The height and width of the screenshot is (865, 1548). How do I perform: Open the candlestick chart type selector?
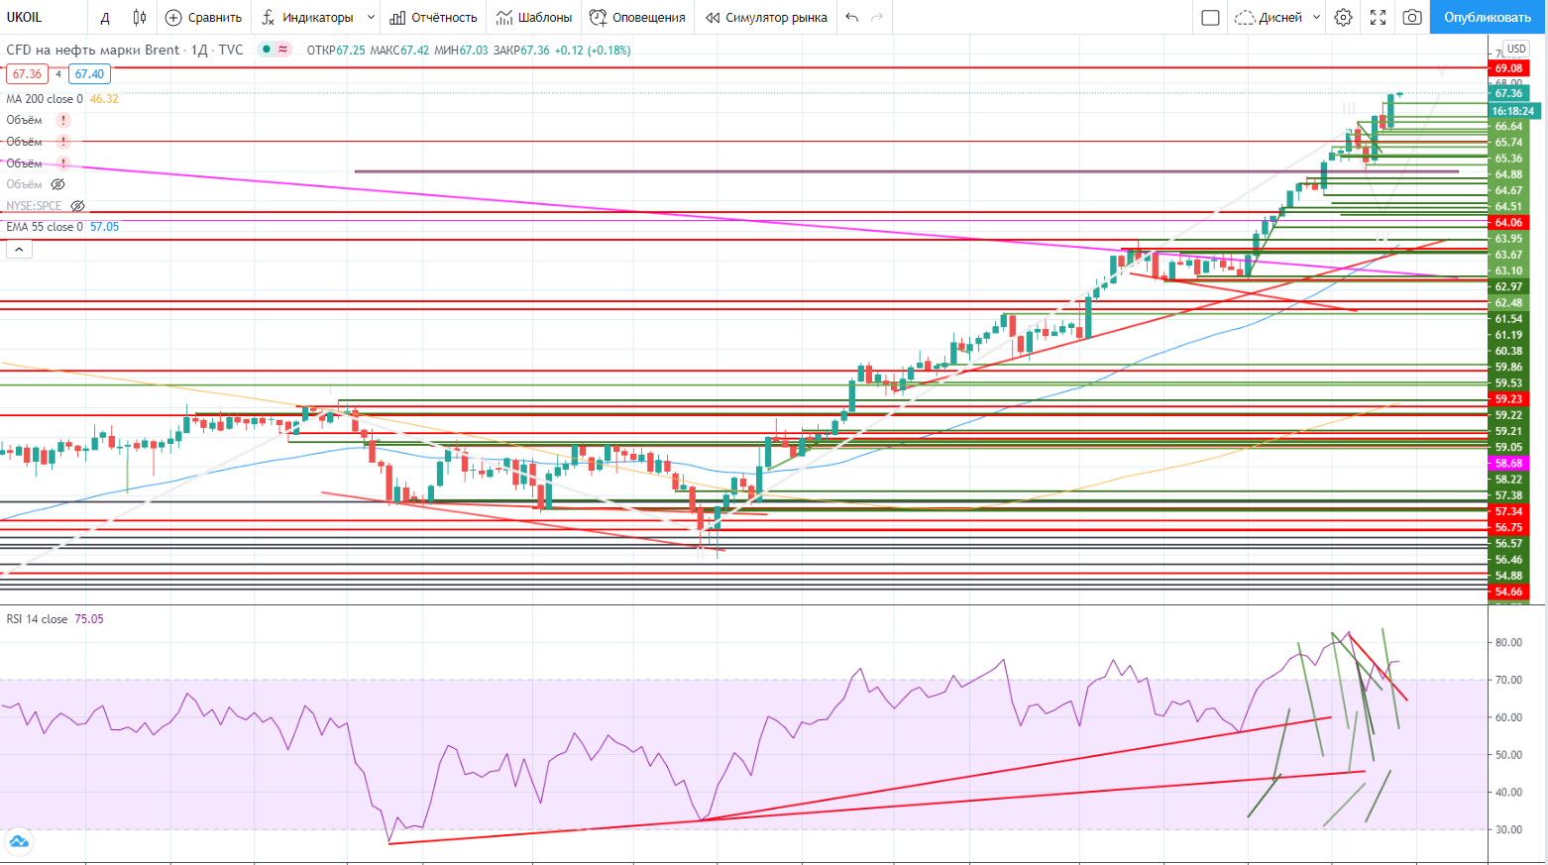(x=140, y=17)
